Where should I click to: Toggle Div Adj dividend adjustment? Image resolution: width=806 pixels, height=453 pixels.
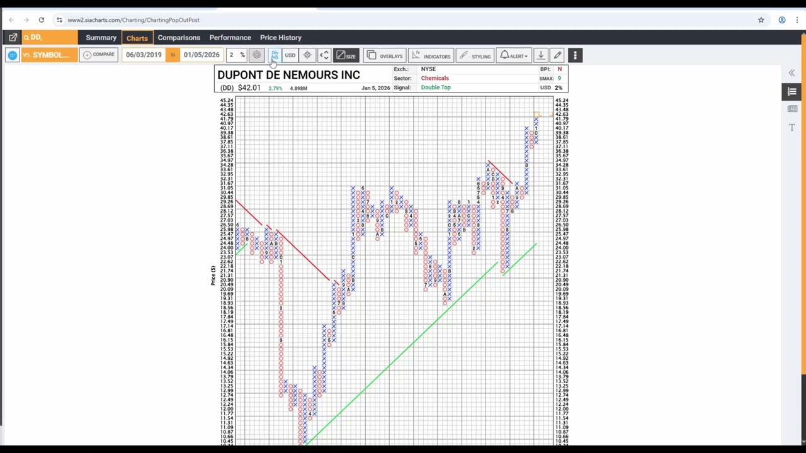pyautogui.click(x=275, y=55)
